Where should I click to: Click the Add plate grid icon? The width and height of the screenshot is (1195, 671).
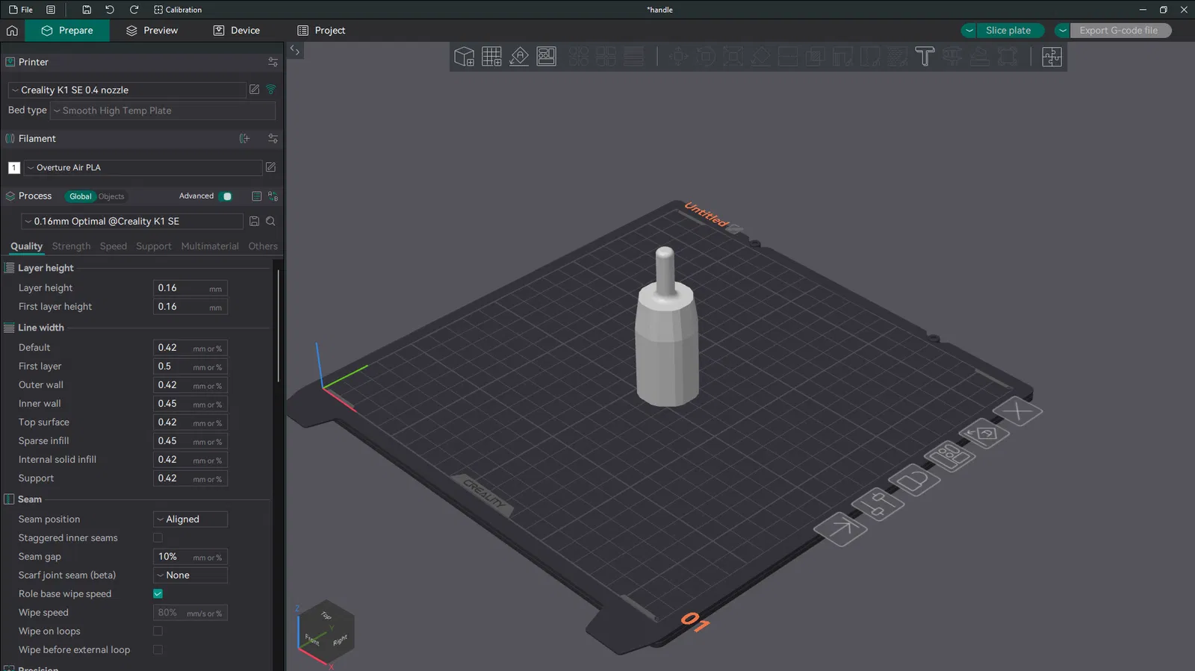pyautogui.click(x=491, y=57)
